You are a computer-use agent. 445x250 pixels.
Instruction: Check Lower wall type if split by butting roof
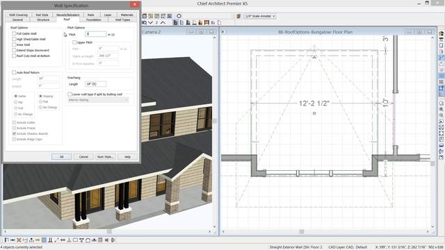[70, 94]
